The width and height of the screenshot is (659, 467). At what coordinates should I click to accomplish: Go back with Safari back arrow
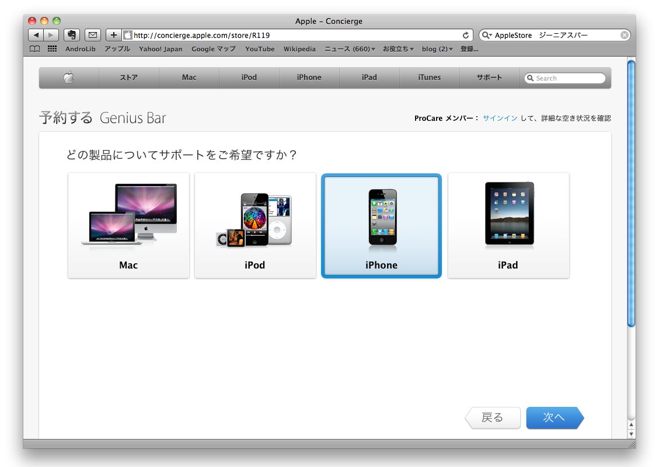pyautogui.click(x=36, y=35)
